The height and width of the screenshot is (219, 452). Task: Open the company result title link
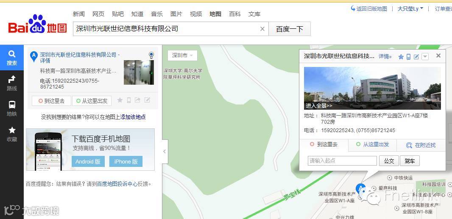coord(80,58)
